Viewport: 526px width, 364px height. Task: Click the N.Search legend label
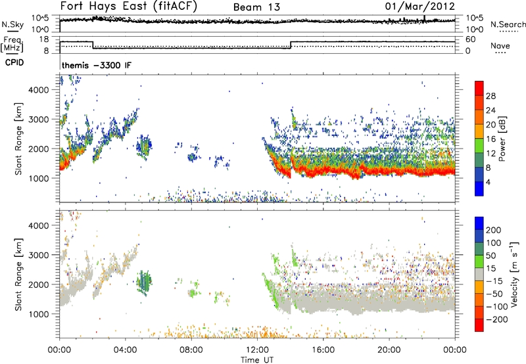(x=508, y=24)
